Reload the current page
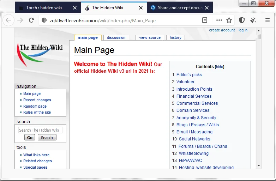The height and width of the screenshot is (181, 276). click(31, 20)
